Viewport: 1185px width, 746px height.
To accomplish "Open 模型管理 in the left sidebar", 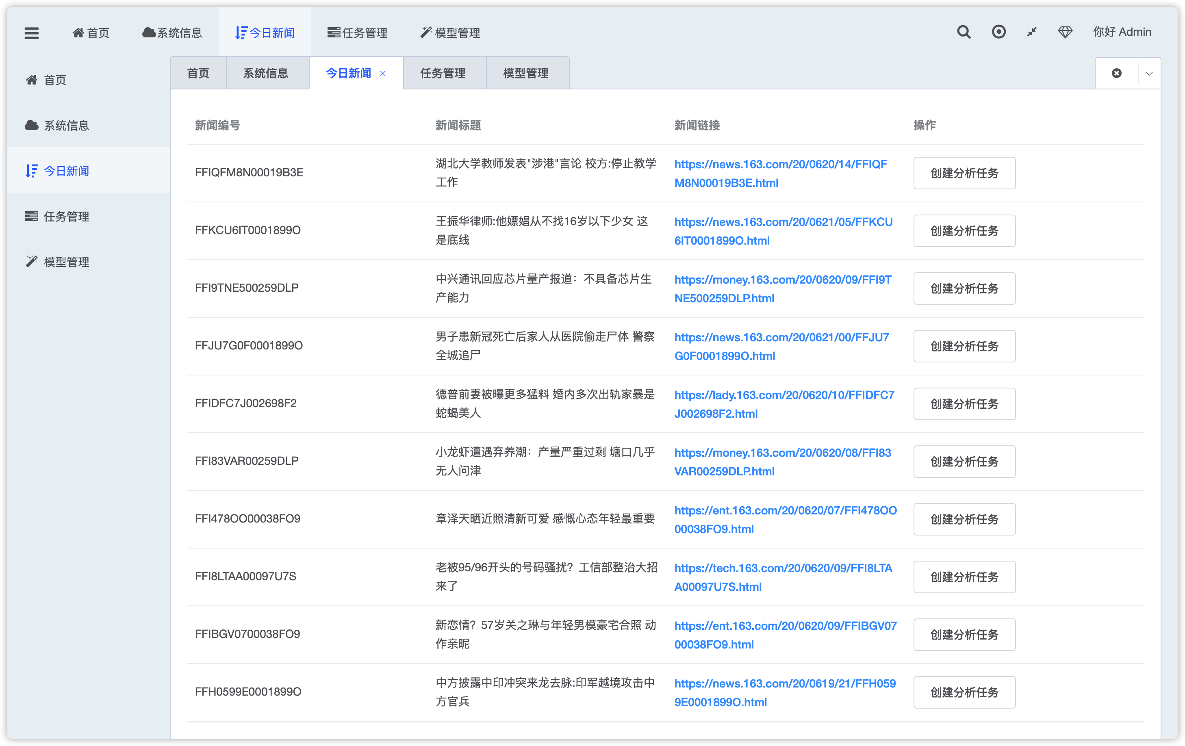I will [66, 262].
